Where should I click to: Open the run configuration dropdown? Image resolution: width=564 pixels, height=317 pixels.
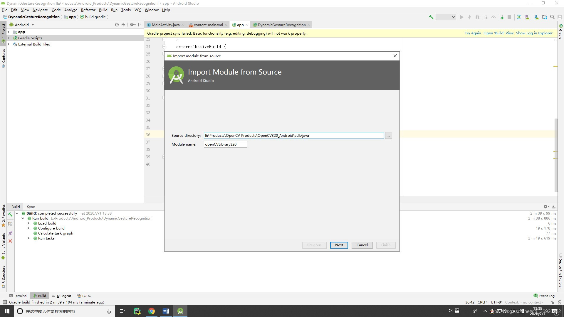(x=446, y=17)
